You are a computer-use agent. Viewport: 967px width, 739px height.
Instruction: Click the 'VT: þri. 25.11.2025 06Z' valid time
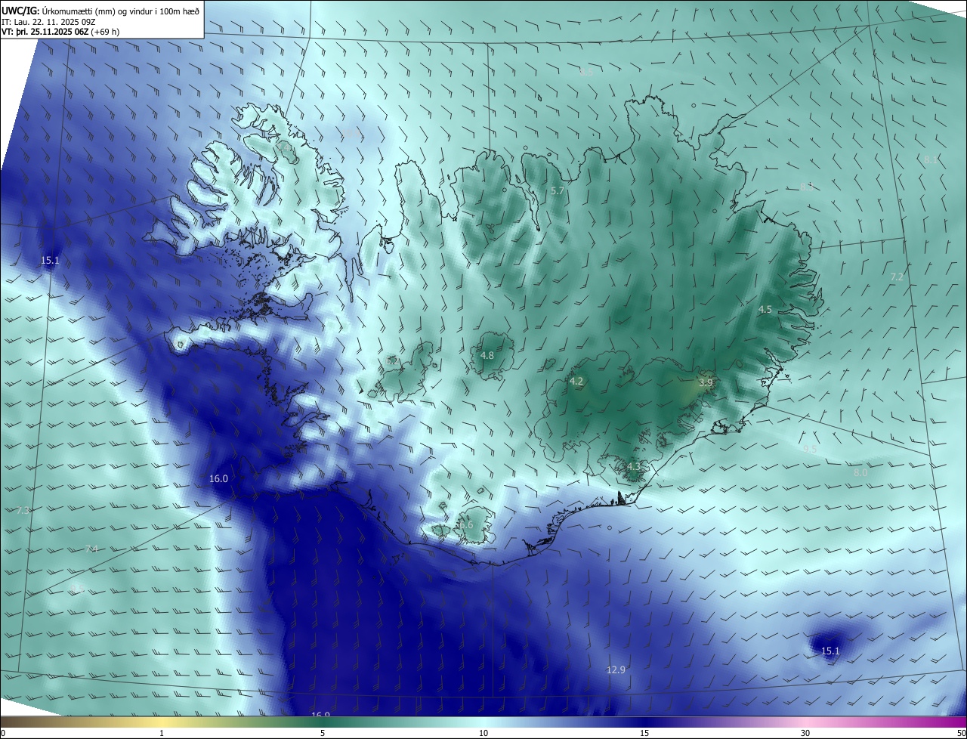tap(45, 32)
